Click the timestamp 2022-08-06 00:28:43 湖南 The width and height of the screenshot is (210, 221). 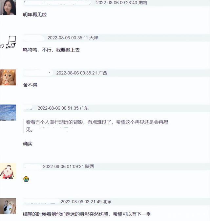[x=122, y=3]
